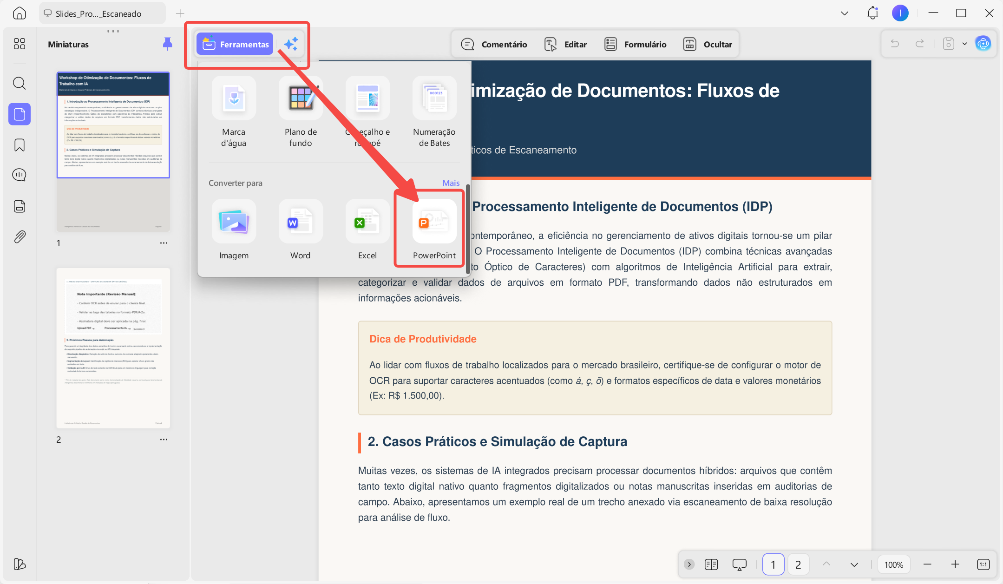This screenshot has height=584, width=1003.
Task: Click the AI sparkle icon next to Ferramentas
Action: pos(291,44)
